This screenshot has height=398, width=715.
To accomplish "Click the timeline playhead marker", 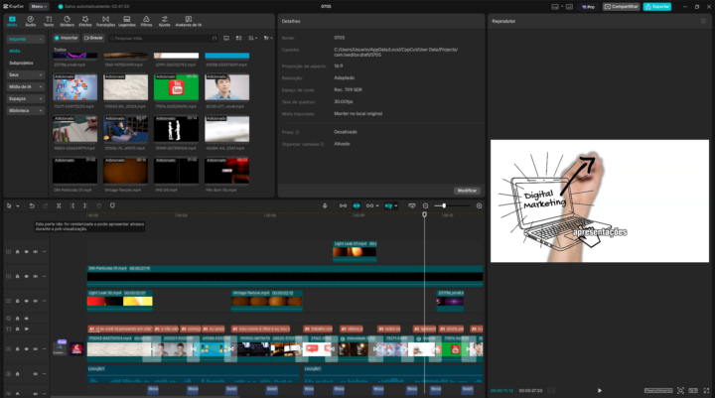I will tap(425, 214).
